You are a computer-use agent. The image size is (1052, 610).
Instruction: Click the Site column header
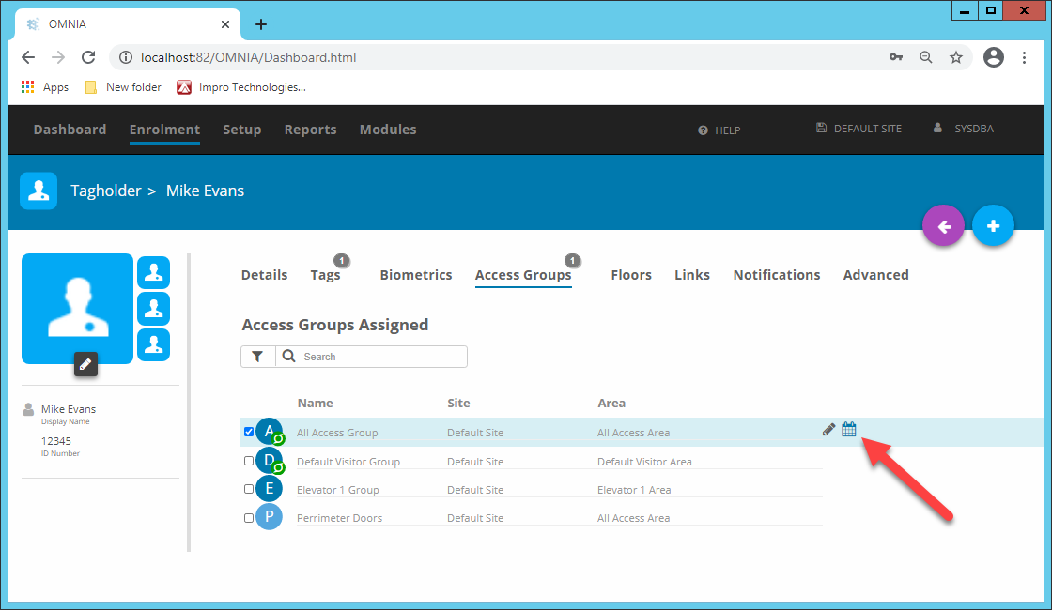pyautogui.click(x=459, y=403)
